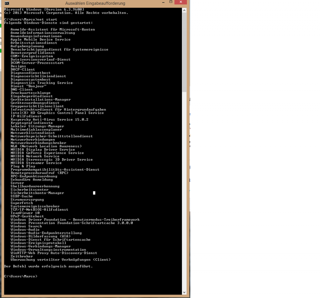
Task: Click the 'UPnP-Gerätehost' line
Action: 27,216
